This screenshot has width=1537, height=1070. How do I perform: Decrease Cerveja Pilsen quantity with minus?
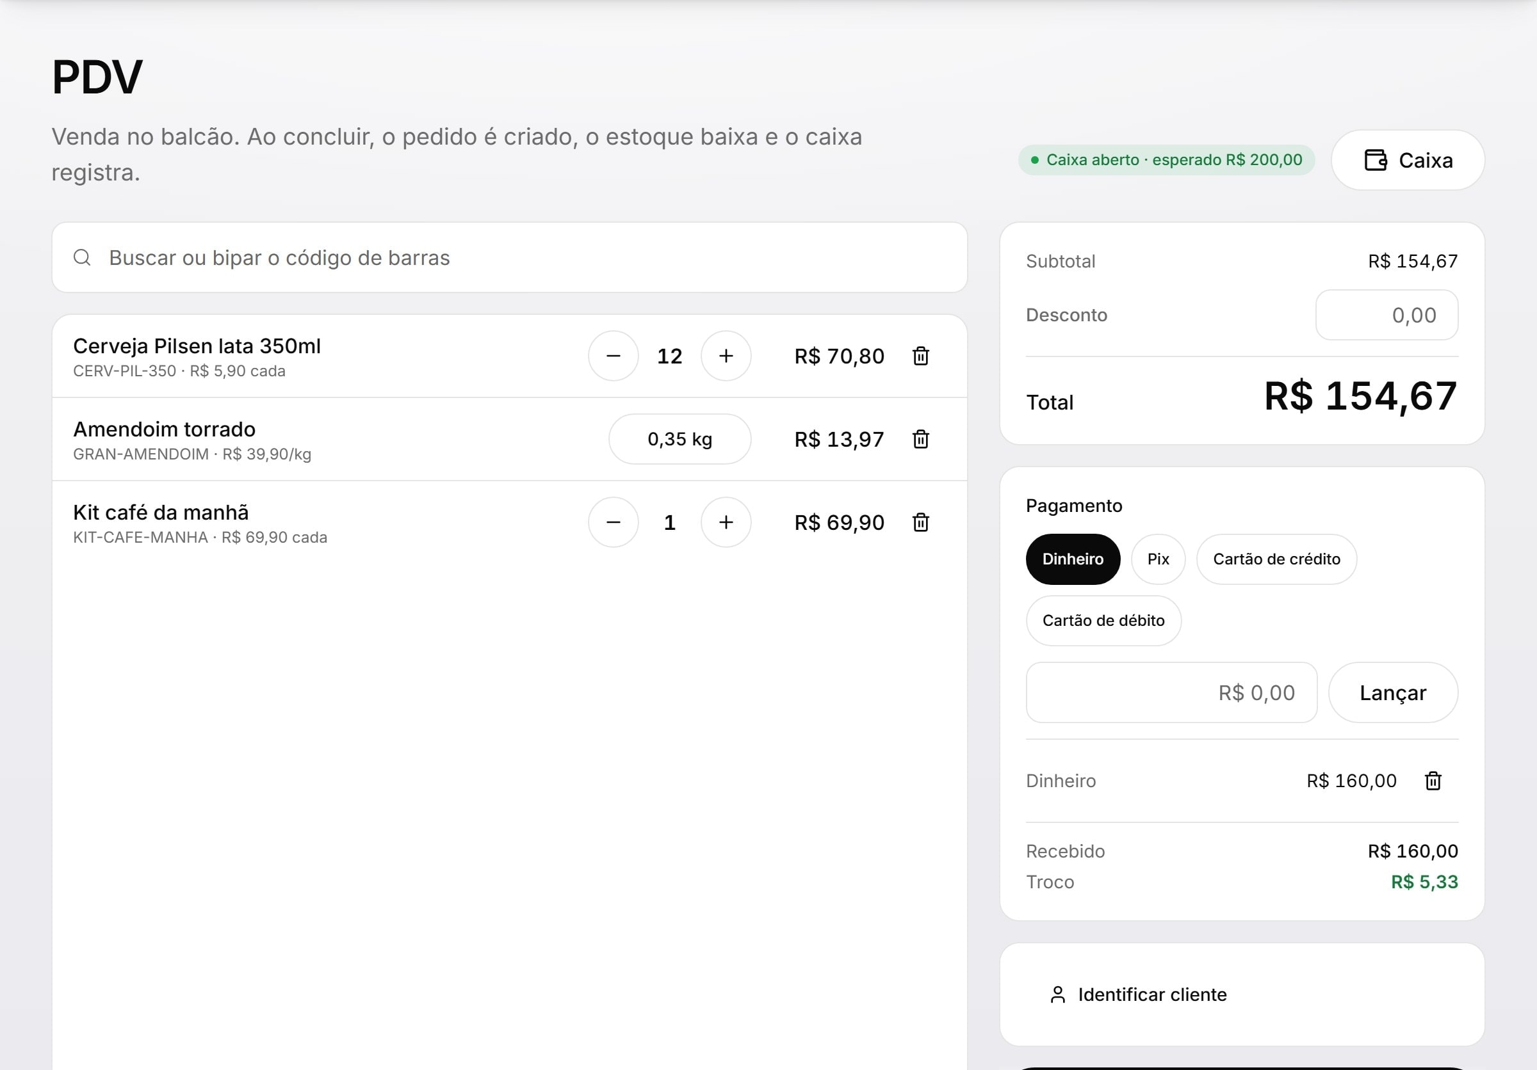click(613, 356)
